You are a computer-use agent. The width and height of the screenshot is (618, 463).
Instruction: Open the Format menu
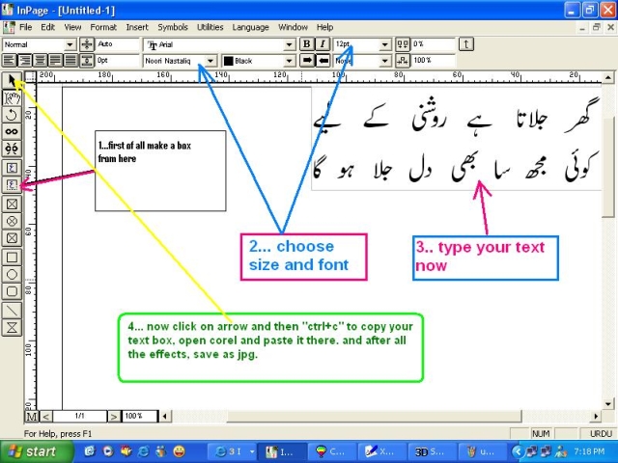103,27
